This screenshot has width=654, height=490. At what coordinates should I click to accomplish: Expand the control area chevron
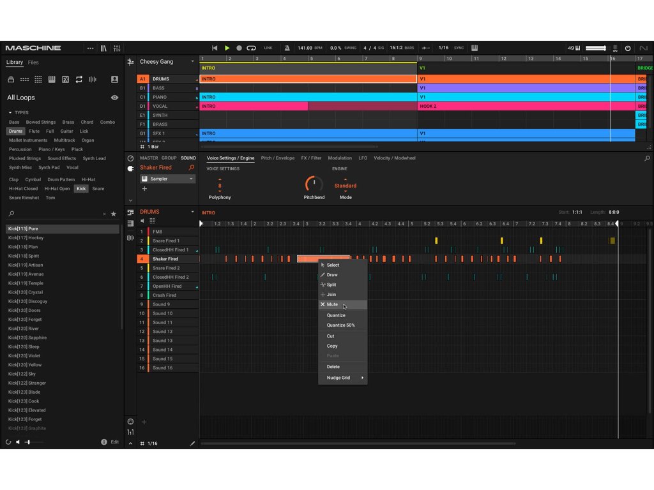pos(130,200)
